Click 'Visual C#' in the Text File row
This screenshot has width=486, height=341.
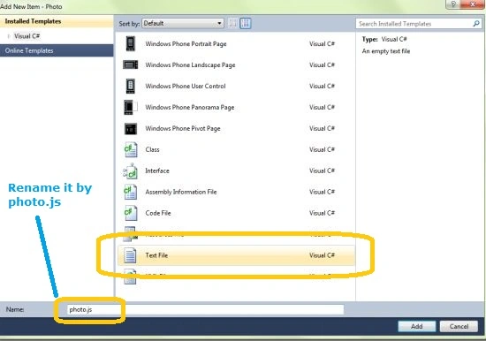click(x=322, y=255)
